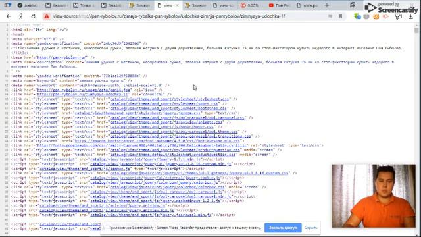
Task: Open the jquery.jcarousel.min.js link
Action: (151, 215)
